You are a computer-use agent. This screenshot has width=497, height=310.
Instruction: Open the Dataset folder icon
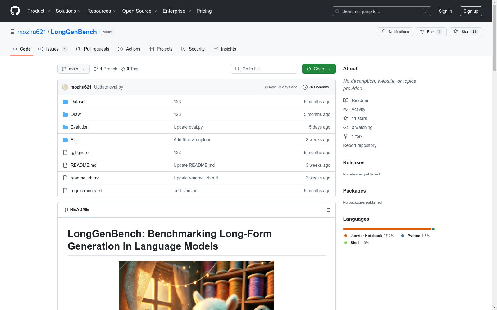pos(65,102)
